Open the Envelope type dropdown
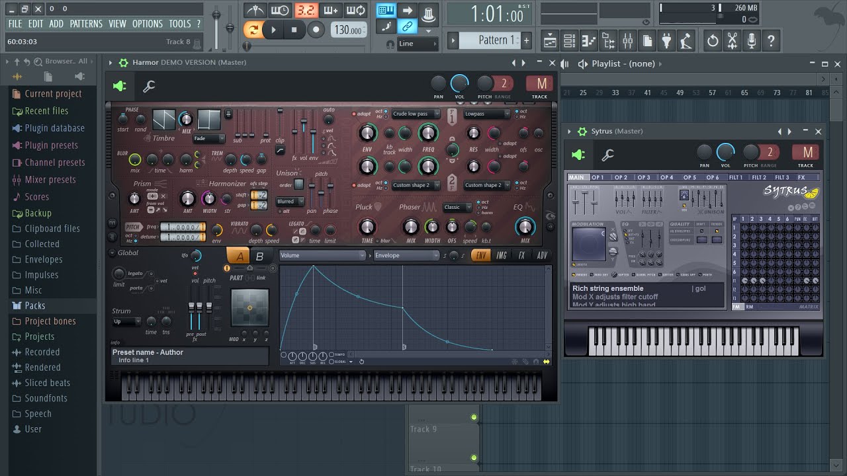 pos(406,255)
